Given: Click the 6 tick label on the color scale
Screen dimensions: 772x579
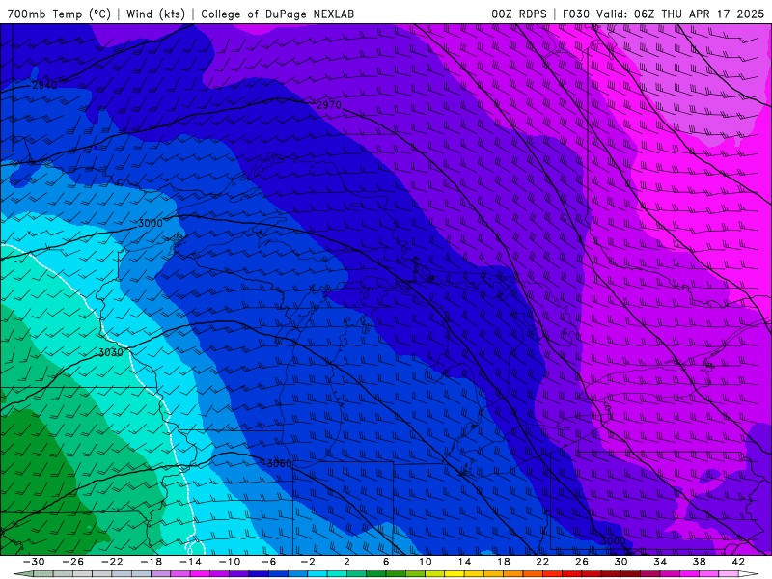Looking at the screenshot, I should 386,562.
